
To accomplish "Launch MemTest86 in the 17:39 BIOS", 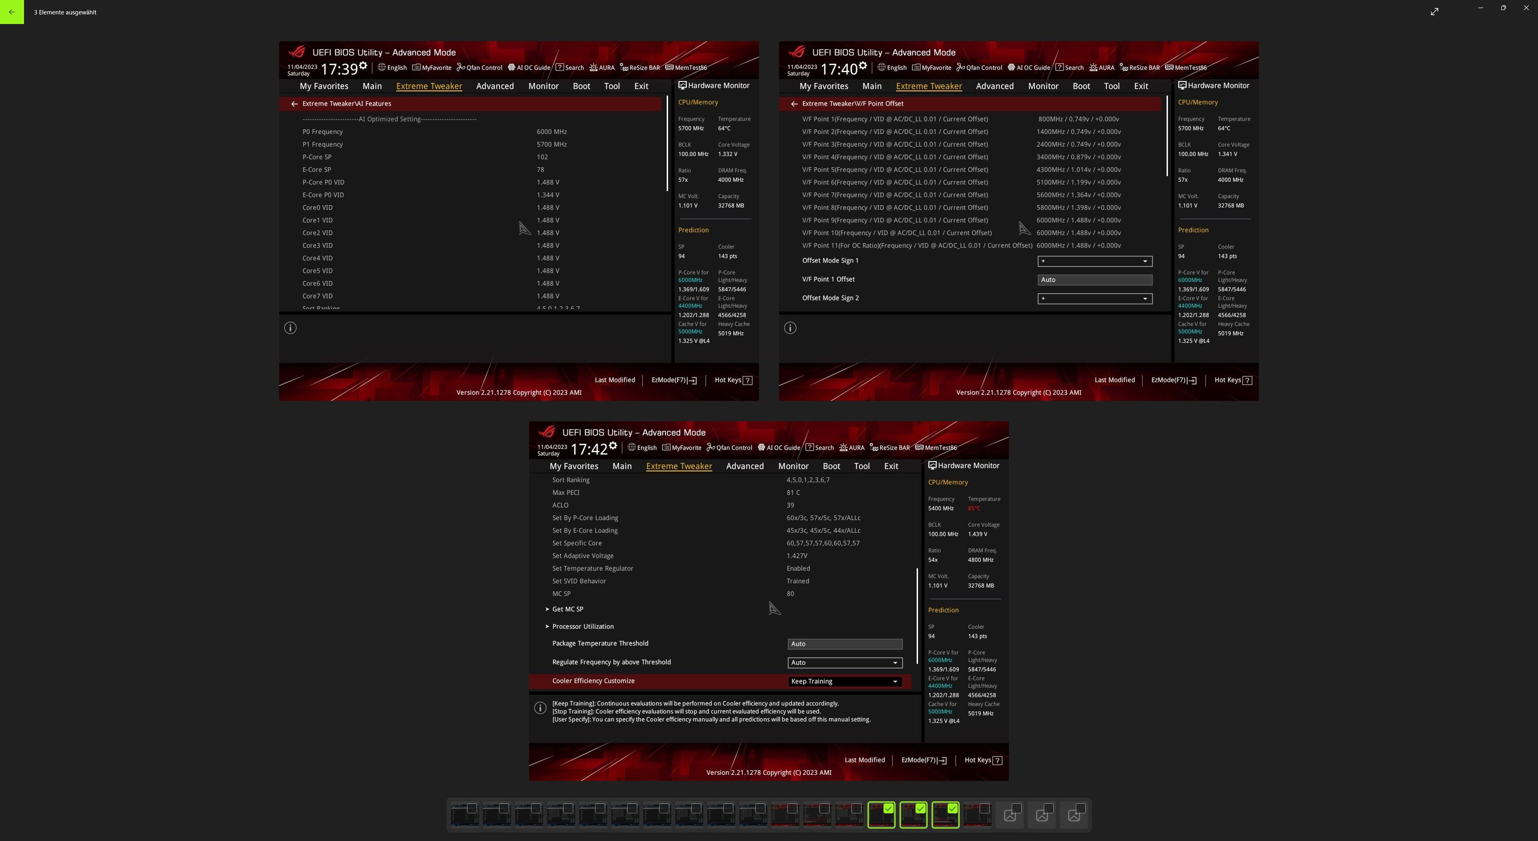I will [x=686, y=67].
